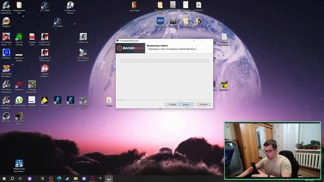Open the Запустить CS 1.6 Русский shortcut
Image resolution: width=324 pixels, height=182 pixels.
coord(45,55)
